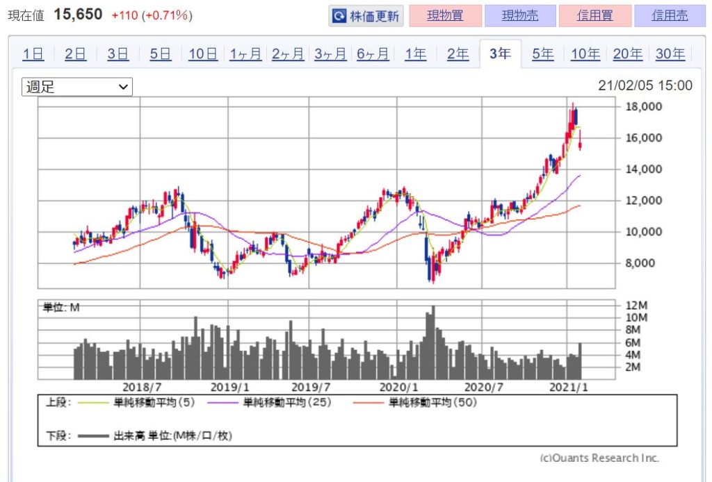Open the 週足 candle interval dropdown
712x482 pixels.
(77, 87)
